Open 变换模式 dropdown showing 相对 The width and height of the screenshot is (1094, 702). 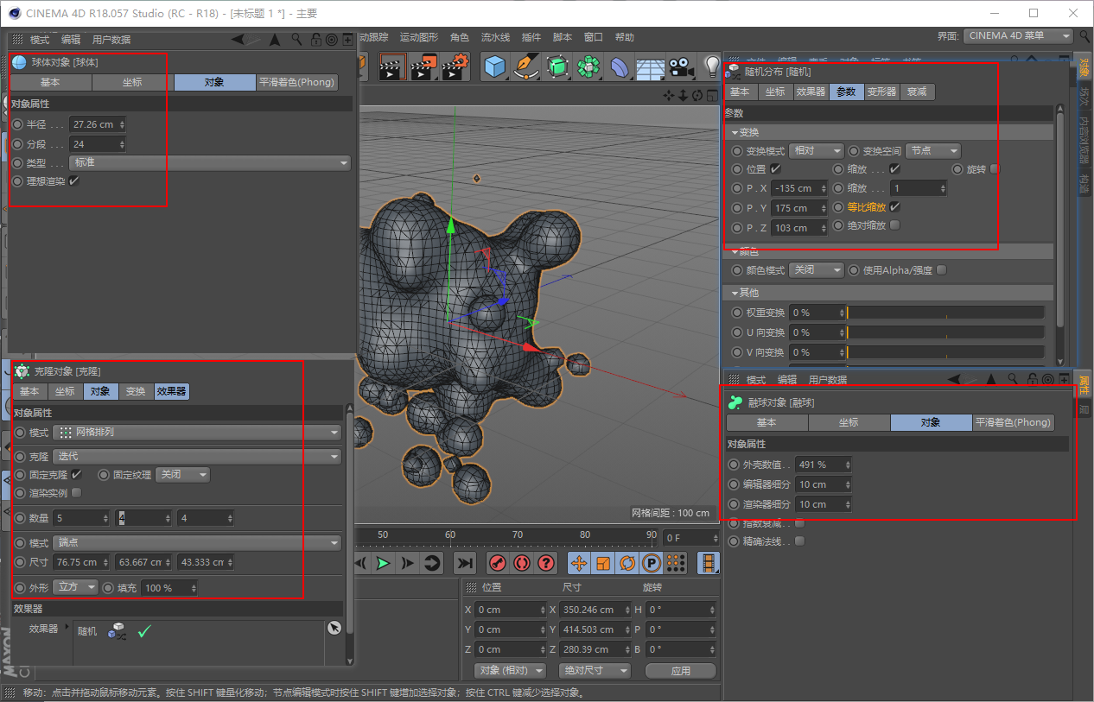point(816,150)
